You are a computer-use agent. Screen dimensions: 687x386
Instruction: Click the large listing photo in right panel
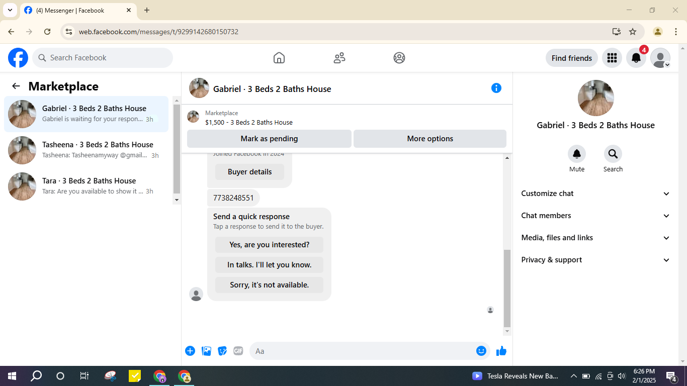click(x=596, y=98)
